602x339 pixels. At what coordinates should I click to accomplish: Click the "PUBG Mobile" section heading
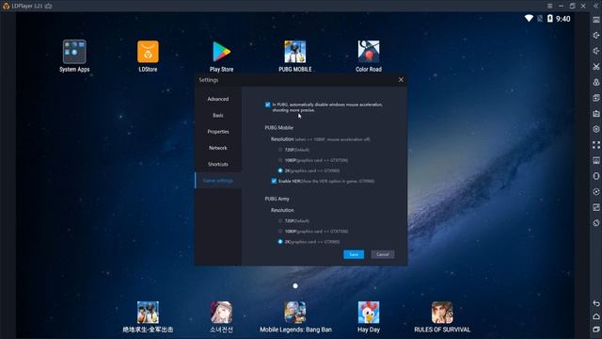coord(278,128)
